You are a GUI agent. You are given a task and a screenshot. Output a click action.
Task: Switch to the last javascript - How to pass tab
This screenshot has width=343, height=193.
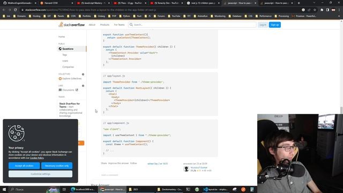point(276,3)
